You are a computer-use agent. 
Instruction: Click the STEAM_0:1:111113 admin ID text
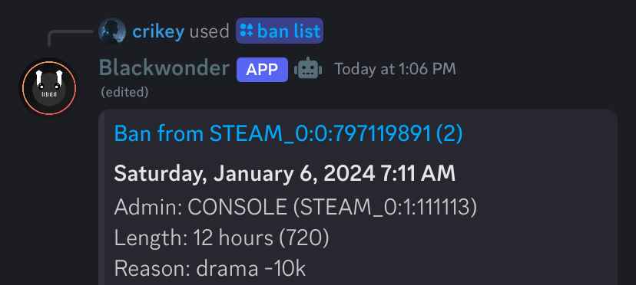[385, 208]
